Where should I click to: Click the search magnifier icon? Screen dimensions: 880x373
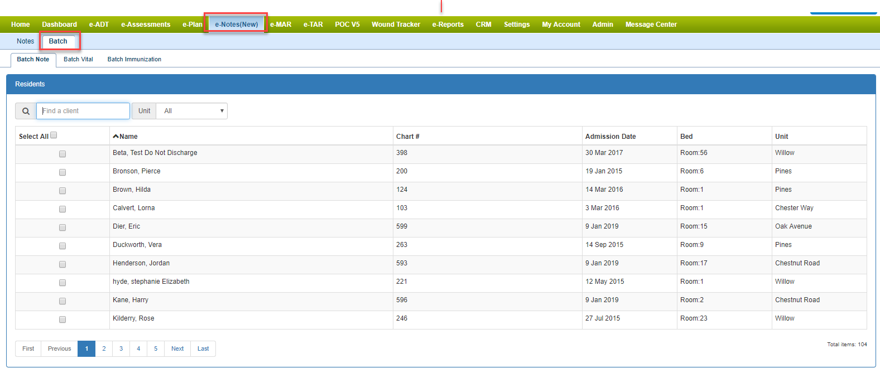coord(26,111)
